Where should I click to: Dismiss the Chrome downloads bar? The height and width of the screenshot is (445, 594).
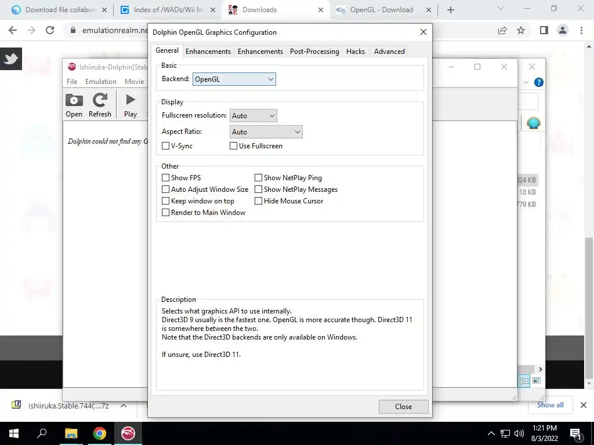(584, 405)
